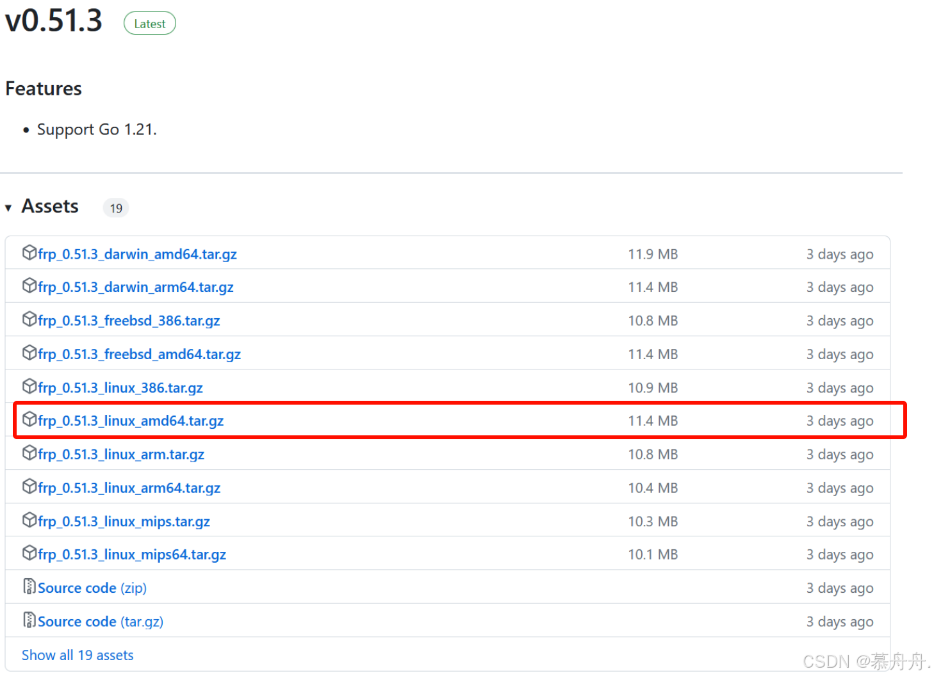Click 3 days ago on darwin_amd64 row
This screenshot has height=678, width=934.
pyautogui.click(x=840, y=255)
